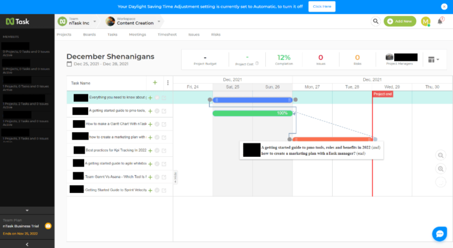Expand members list with sidebar down arrow
This screenshot has width=453, height=248.
(x=27, y=211)
